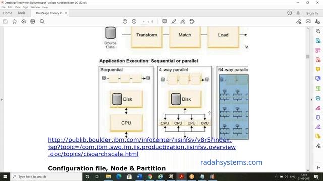Open yellow Send for signature tool in right pane

tap(318, 136)
